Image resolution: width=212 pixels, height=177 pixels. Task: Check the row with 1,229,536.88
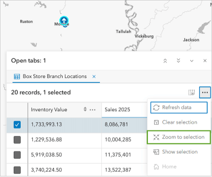tap(17, 140)
